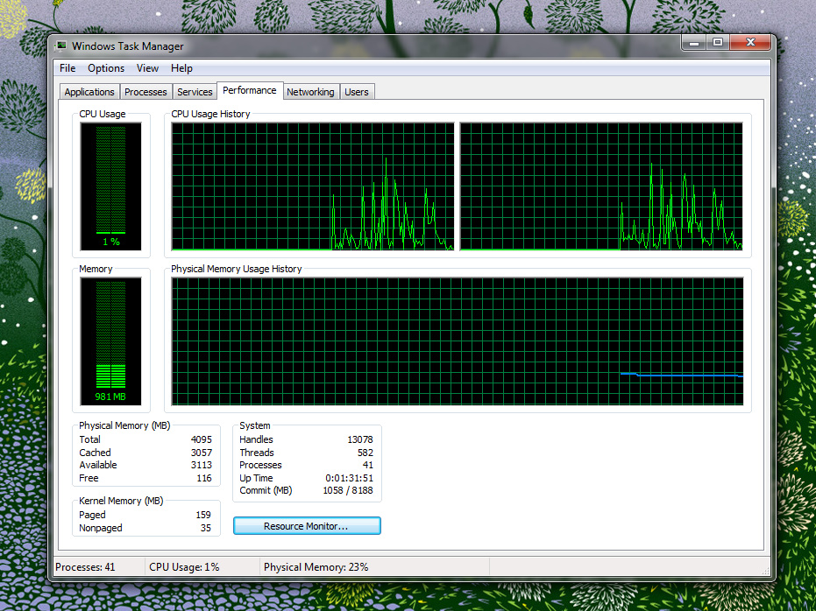Click status bar text Physical Memory: 23%
This screenshot has width=816, height=611.
[x=316, y=567]
